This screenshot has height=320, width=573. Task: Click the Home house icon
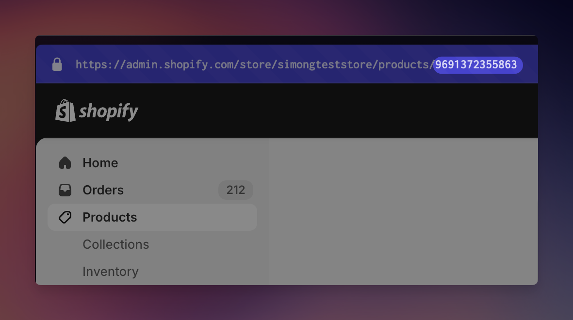(65, 162)
